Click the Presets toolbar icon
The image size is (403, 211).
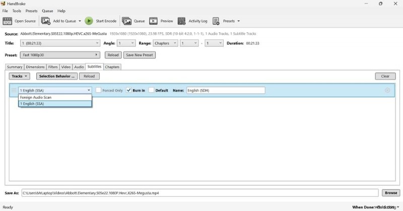[x=216, y=21]
